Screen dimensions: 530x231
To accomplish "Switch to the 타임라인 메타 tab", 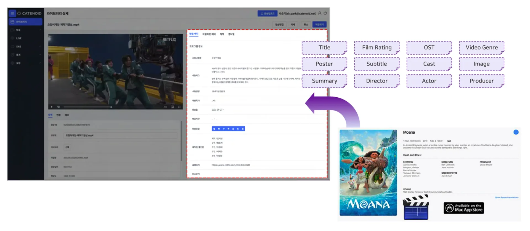I will [x=209, y=34].
